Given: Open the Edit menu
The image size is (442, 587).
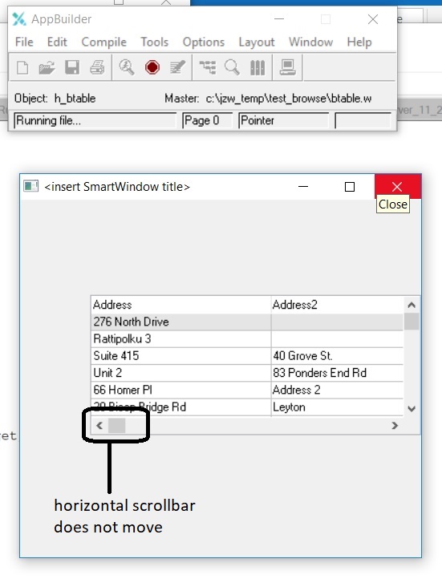Looking at the screenshot, I should pyautogui.click(x=57, y=42).
